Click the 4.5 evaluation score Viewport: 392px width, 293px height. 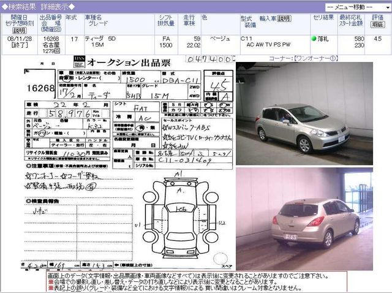coord(377,39)
